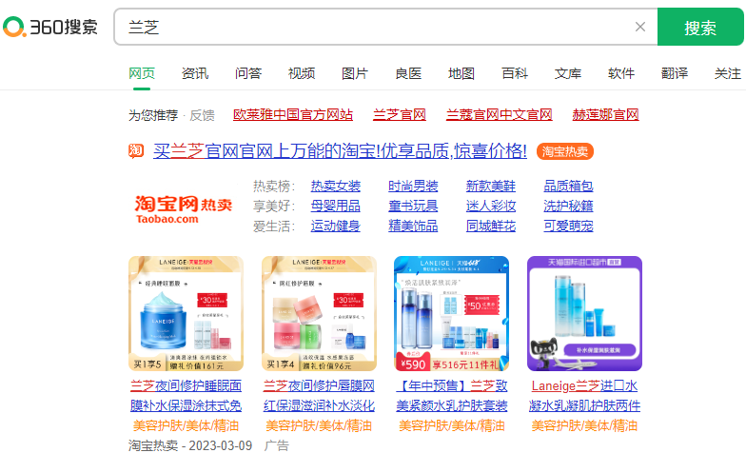Open the 问答 tab

[x=248, y=73]
